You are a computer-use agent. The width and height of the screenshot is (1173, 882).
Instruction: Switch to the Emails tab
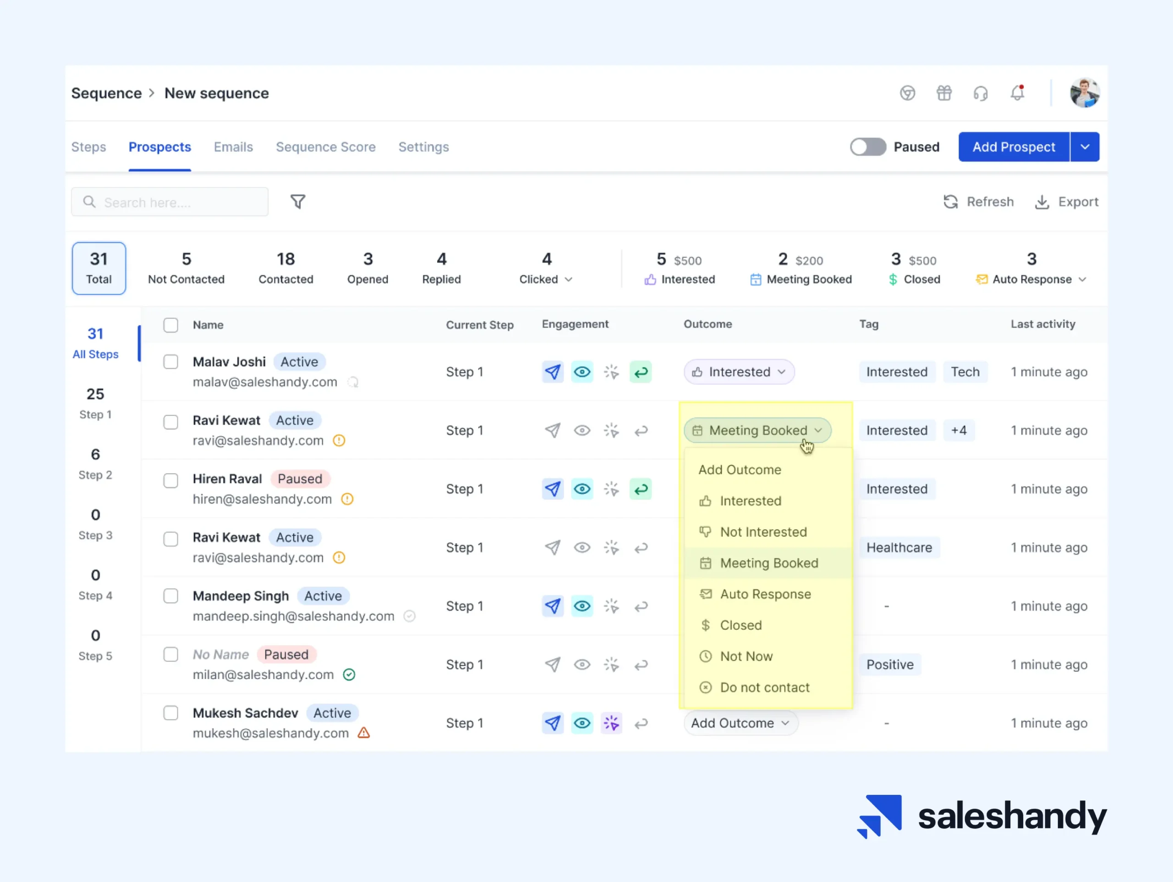coord(233,147)
